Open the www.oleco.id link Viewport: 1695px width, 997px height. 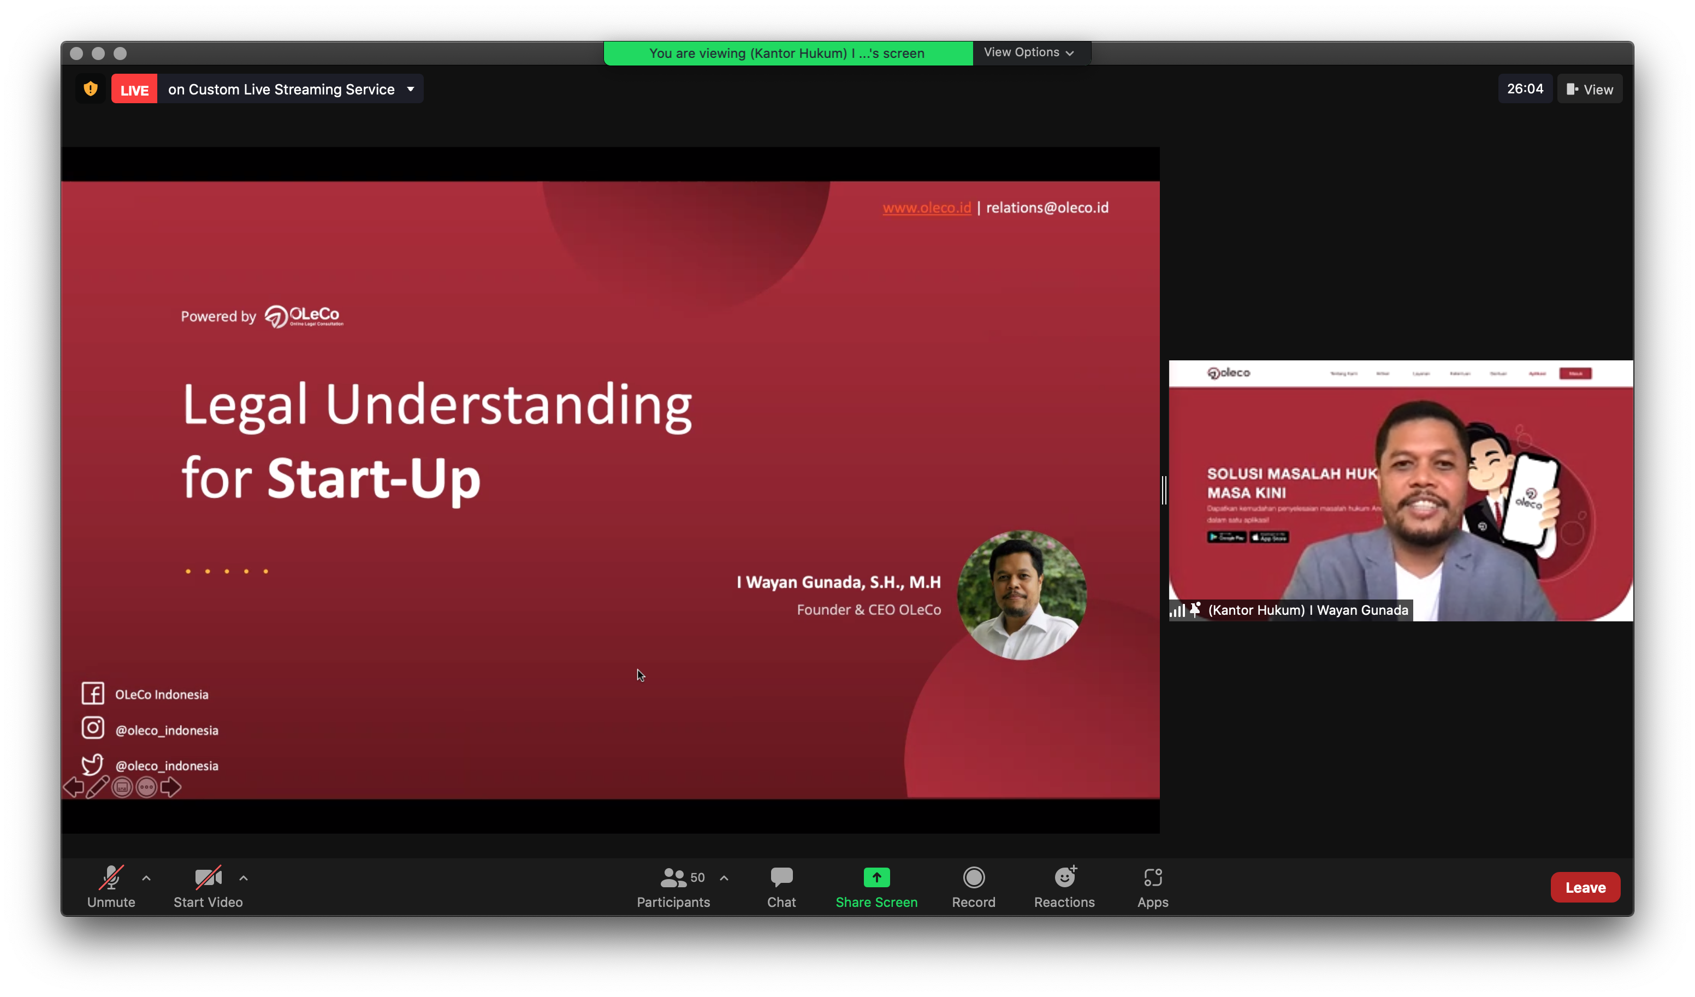point(926,208)
